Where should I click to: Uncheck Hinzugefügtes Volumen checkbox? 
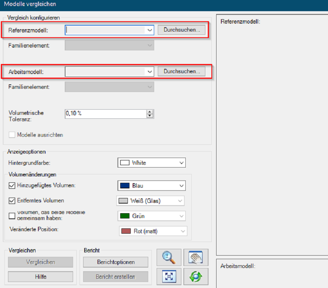pos(12,186)
